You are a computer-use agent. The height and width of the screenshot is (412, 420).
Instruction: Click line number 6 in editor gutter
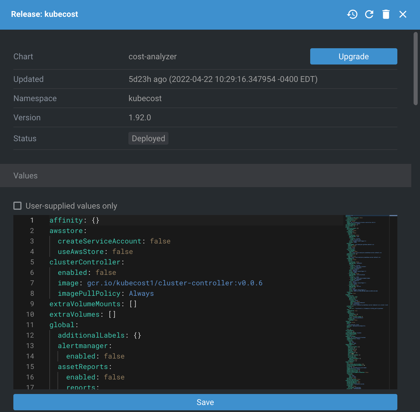(32, 273)
